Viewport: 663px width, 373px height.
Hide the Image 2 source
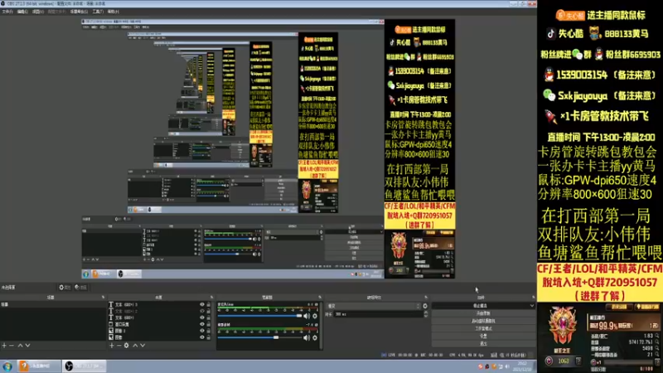pyautogui.click(x=201, y=331)
